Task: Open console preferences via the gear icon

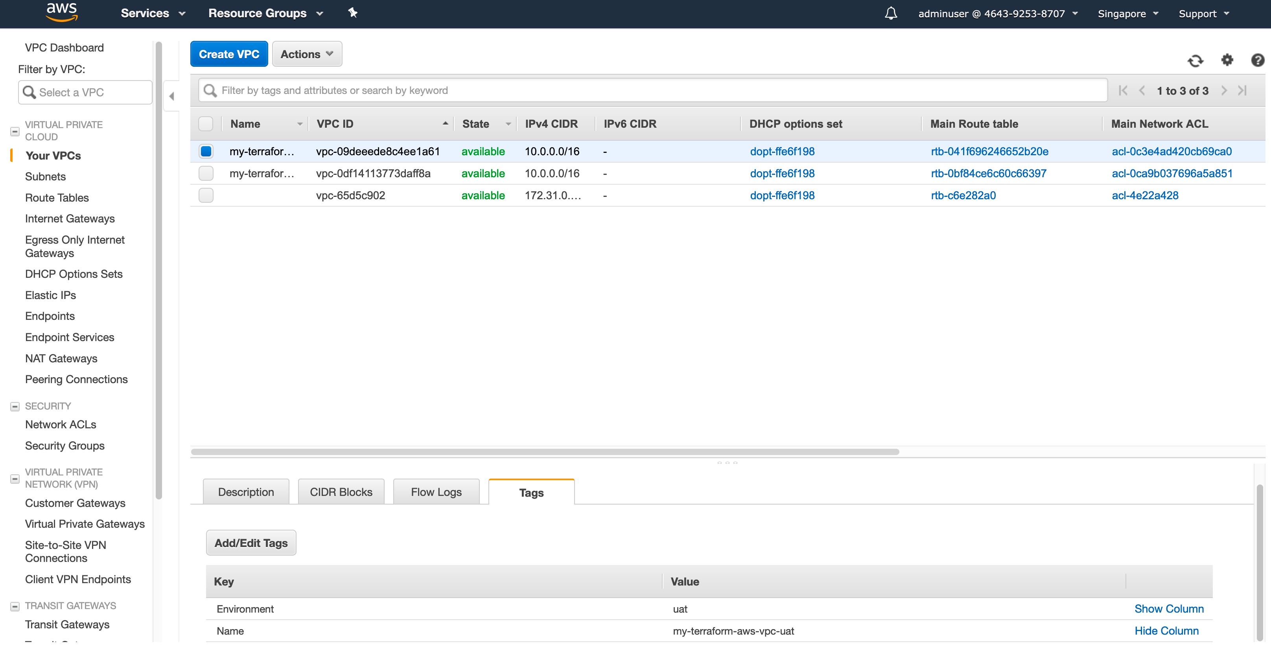Action: [1228, 60]
